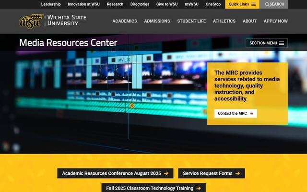
Task: Click the Media Resources Center heading
Action: tap(68, 43)
